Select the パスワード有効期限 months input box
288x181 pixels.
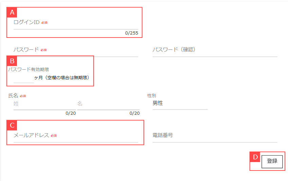pos(23,78)
